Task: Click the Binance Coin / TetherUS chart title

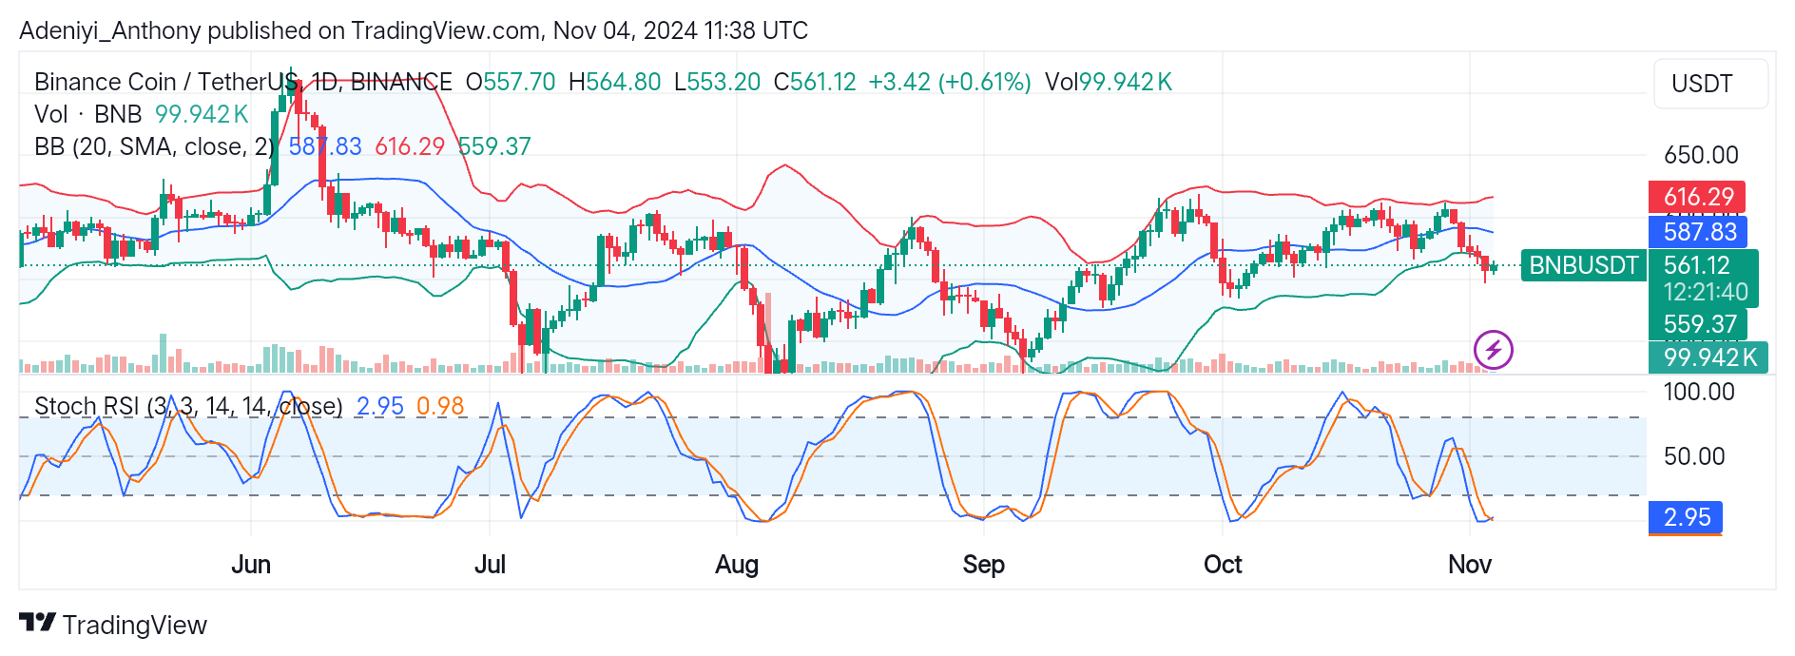Action: click(243, 82)
